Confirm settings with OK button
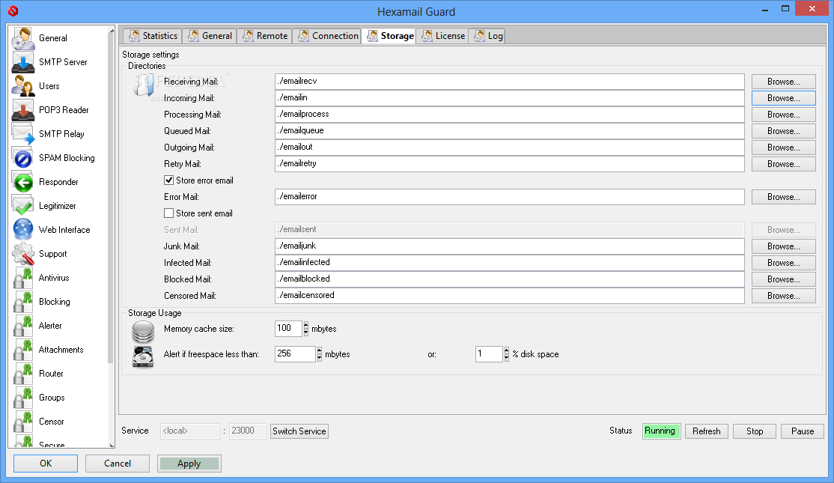Viewport: 834px width, 483px height. tap(46, 464)
